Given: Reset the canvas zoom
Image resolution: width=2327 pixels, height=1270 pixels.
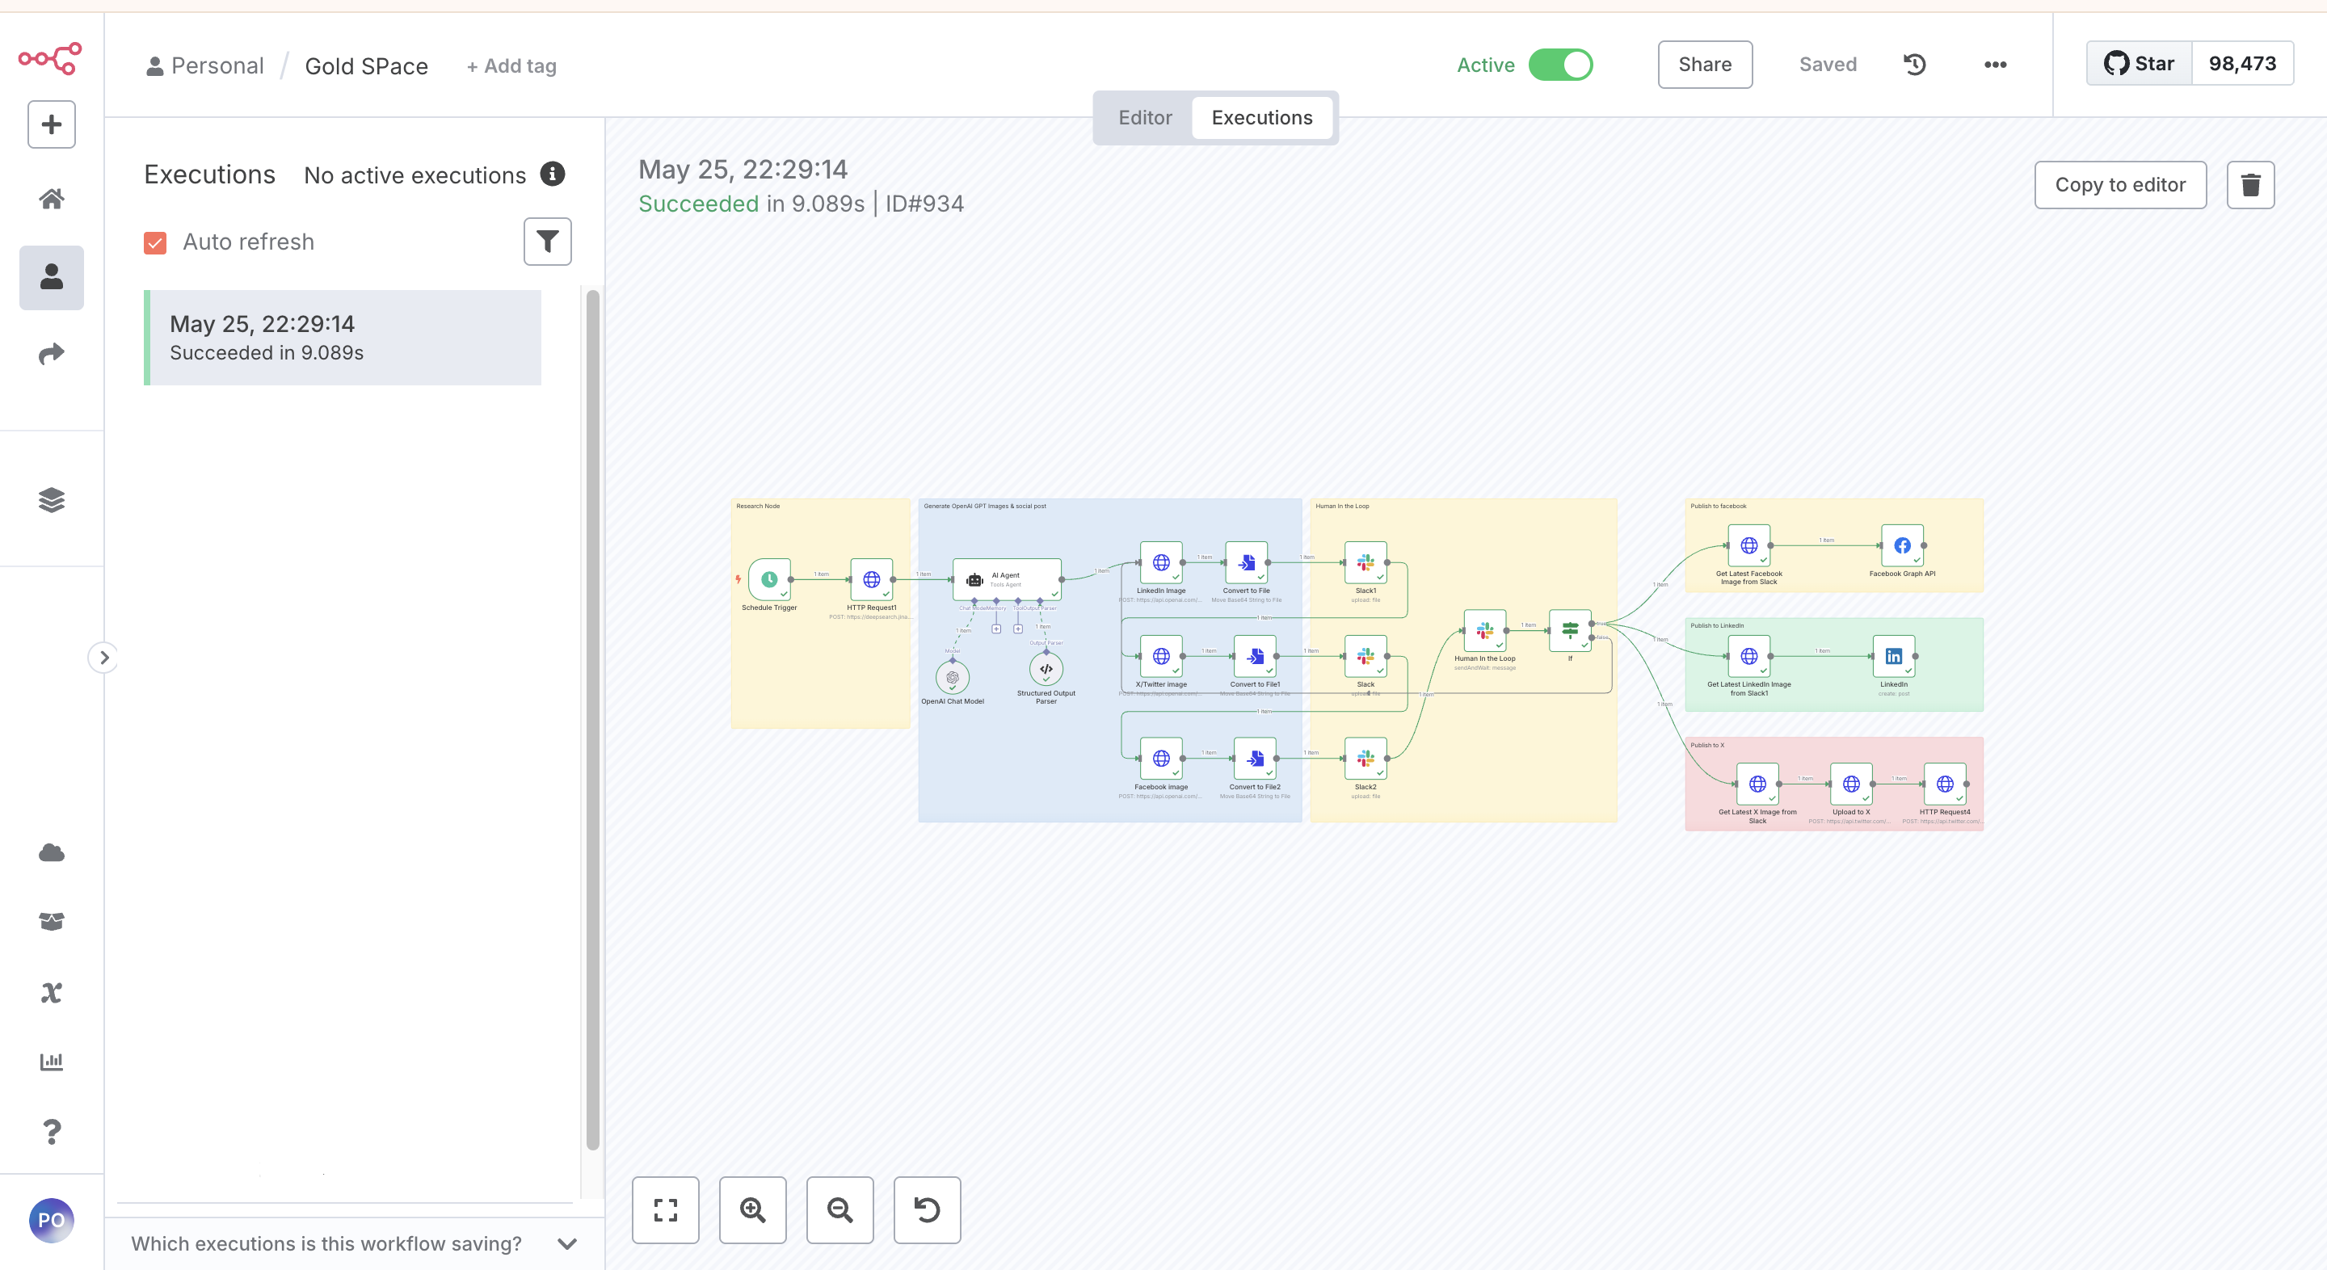Looking at the screenshot, I should (927, 1209).
